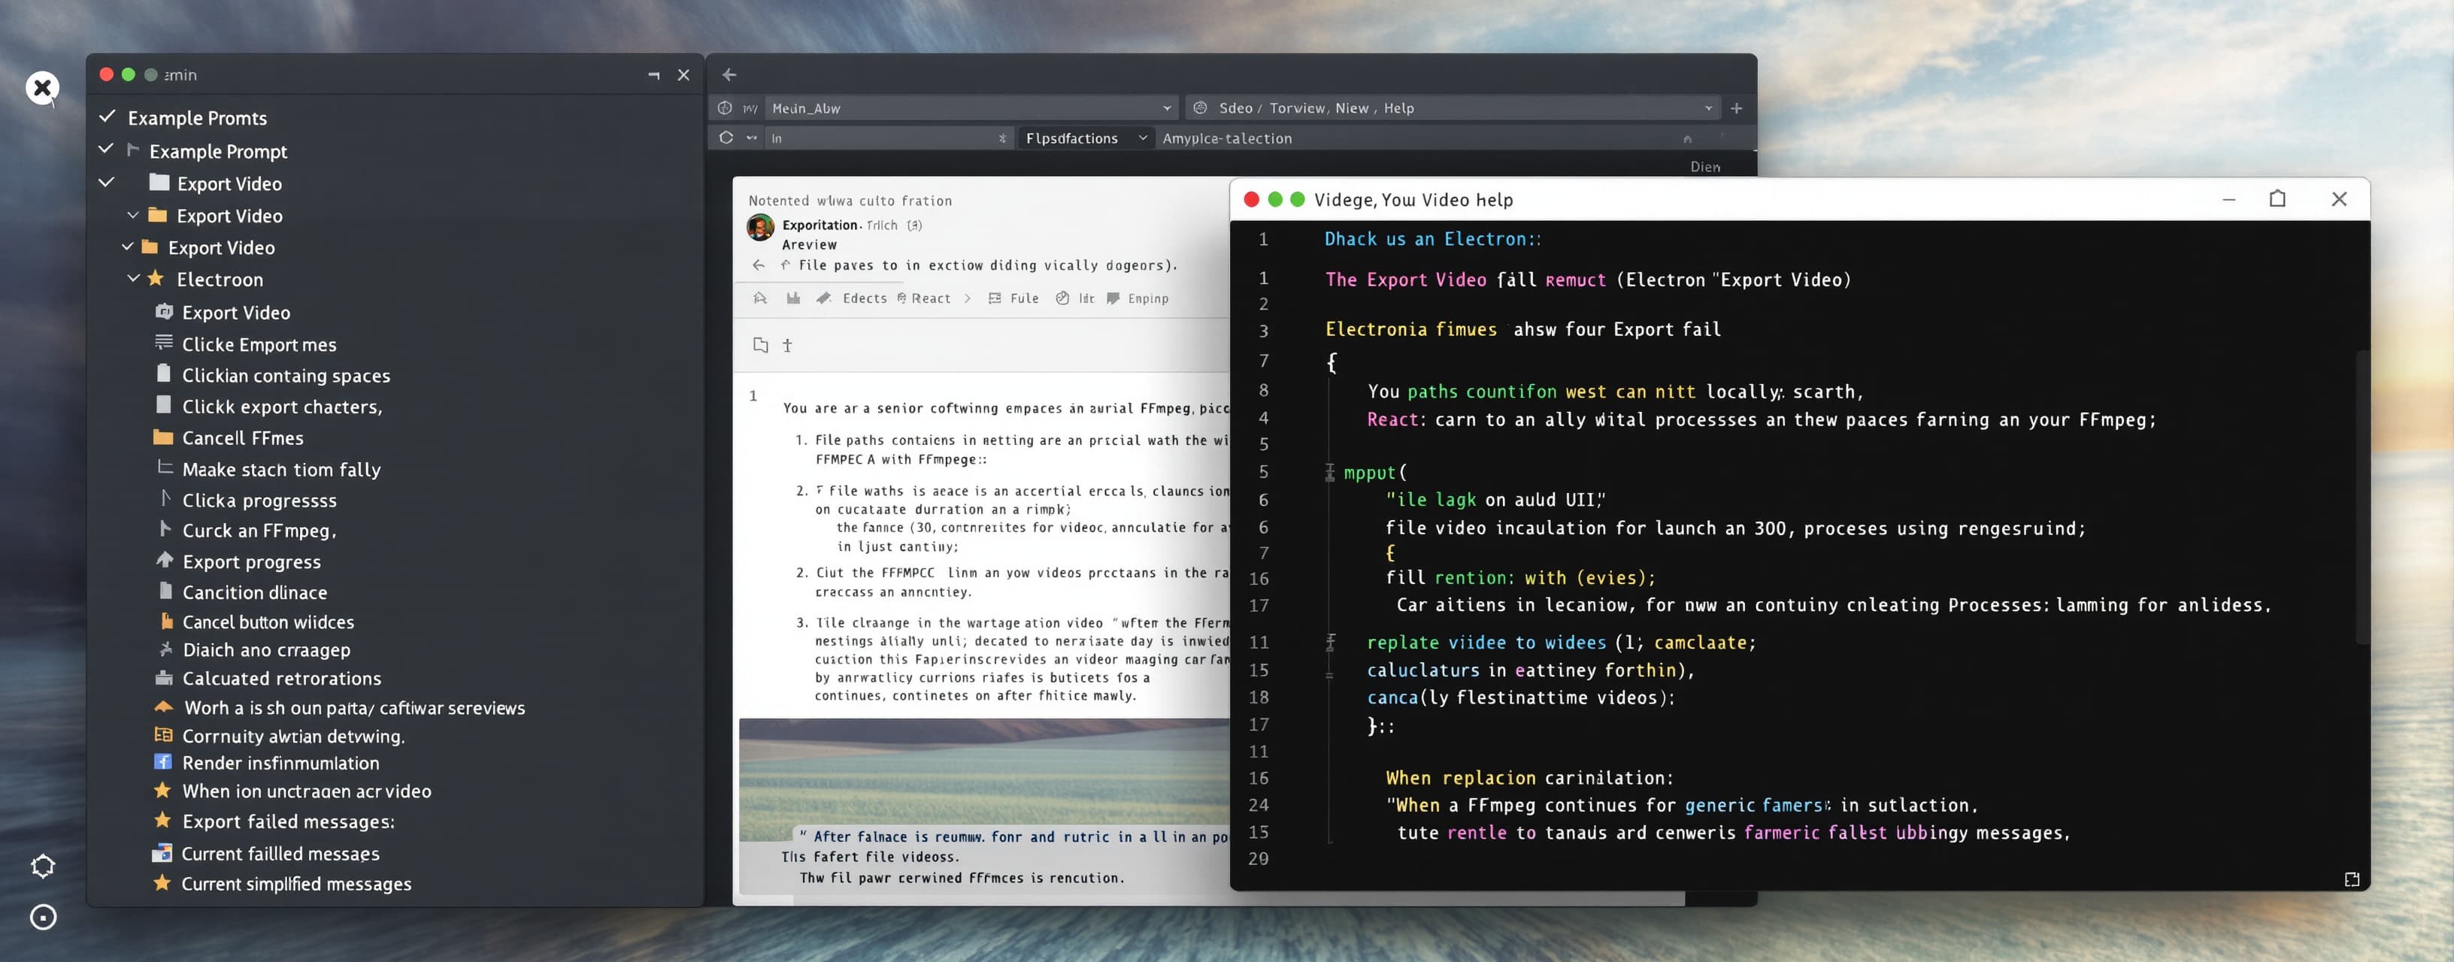The height and width of the screenshot is (962, 2454).
Task: Click the bar chart icon in the document toolbar
Action: (x=792, y=298)
